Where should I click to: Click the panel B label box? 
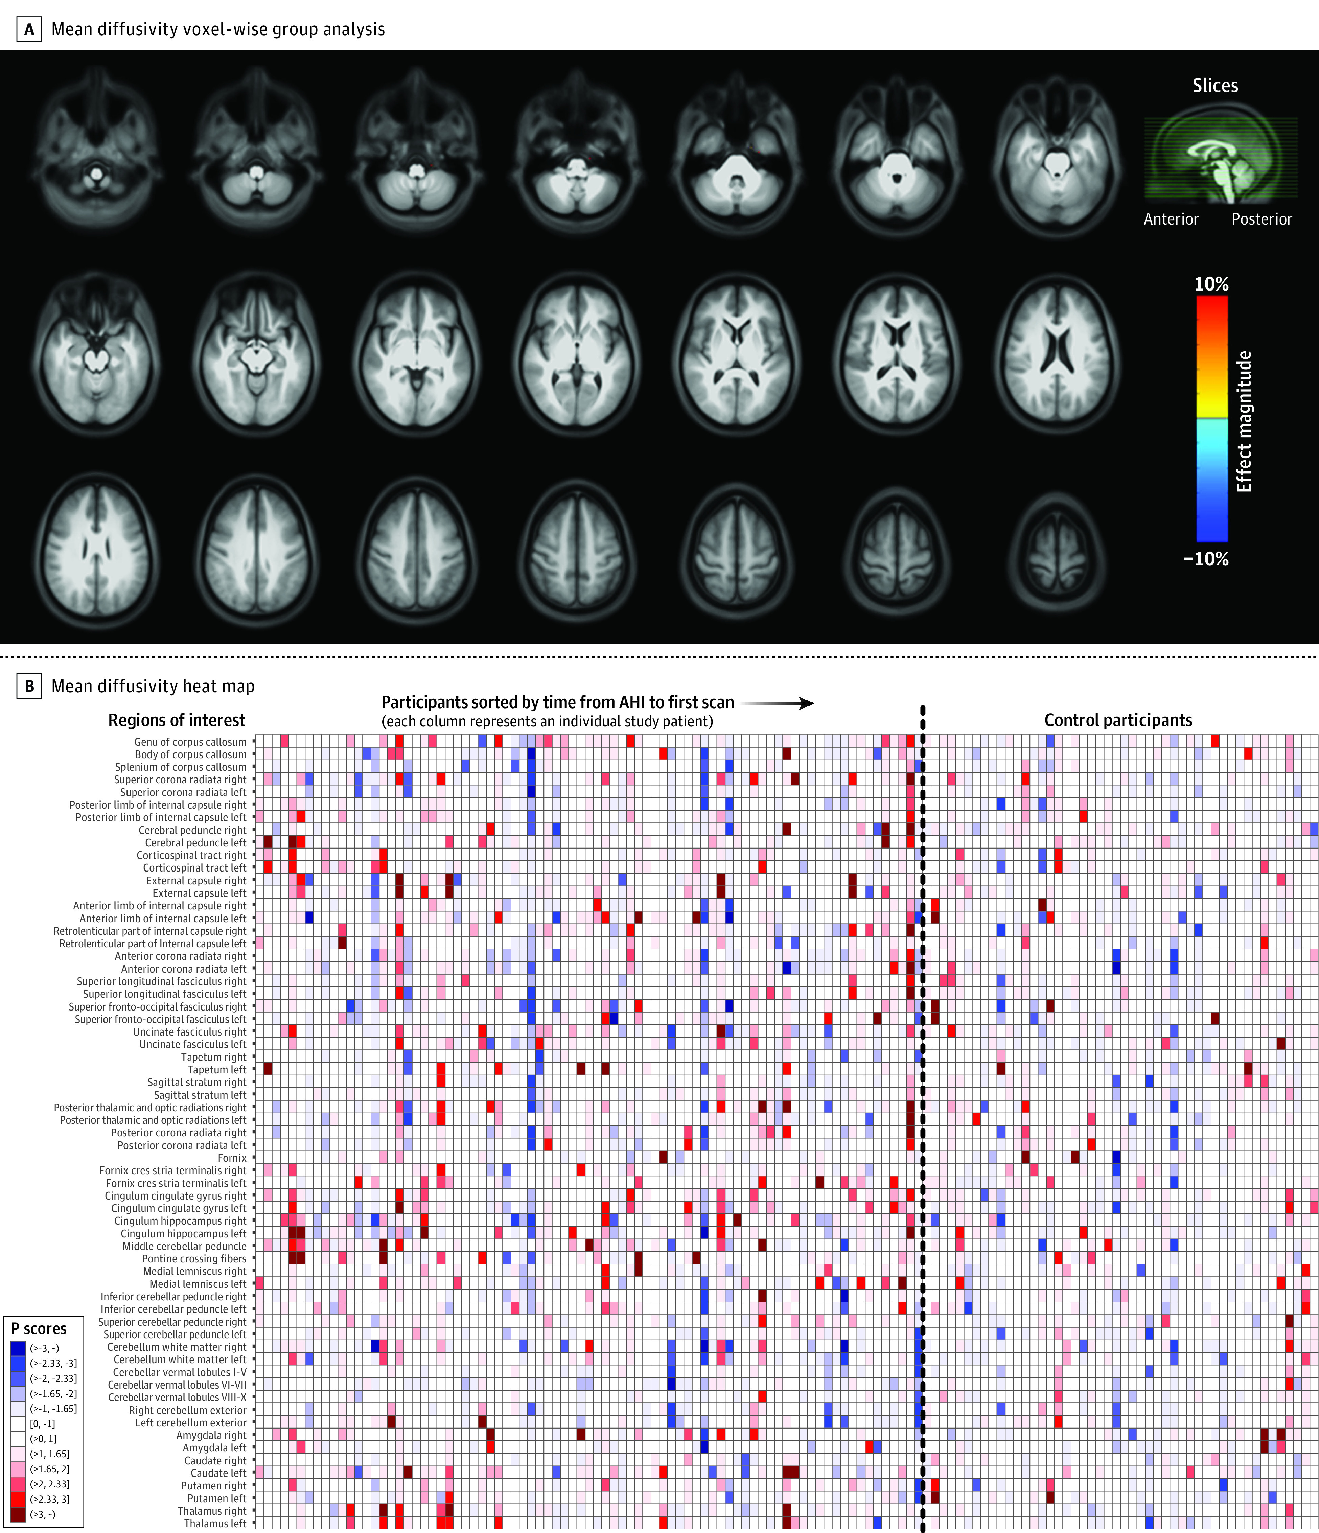pyautogui.click(x=29, y=686)
